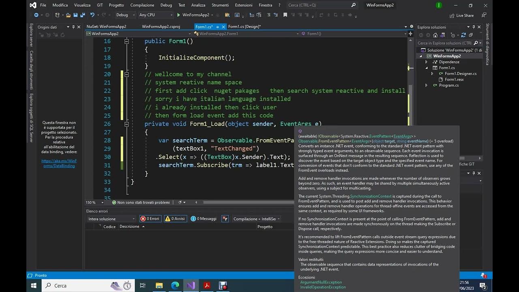Open File Explorer from the taskbar
The width and height of the screenshot is (519, 292).
click(x=159, y=286)
